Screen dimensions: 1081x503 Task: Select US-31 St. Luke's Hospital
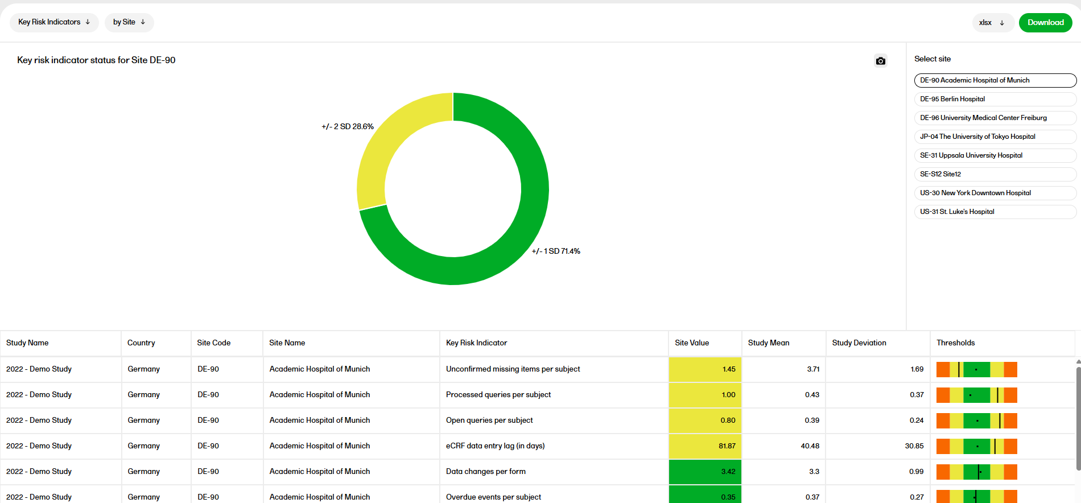(995, 212)
